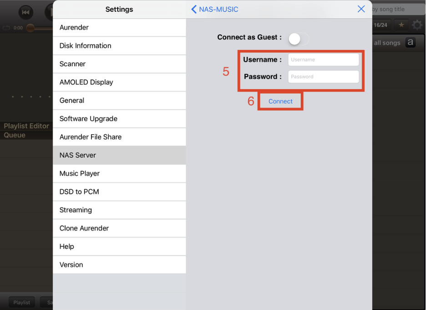The image size is (426, 310).
Task: Tap the back chevron beside NAS-MUSIC
Action: pos(194,9)
